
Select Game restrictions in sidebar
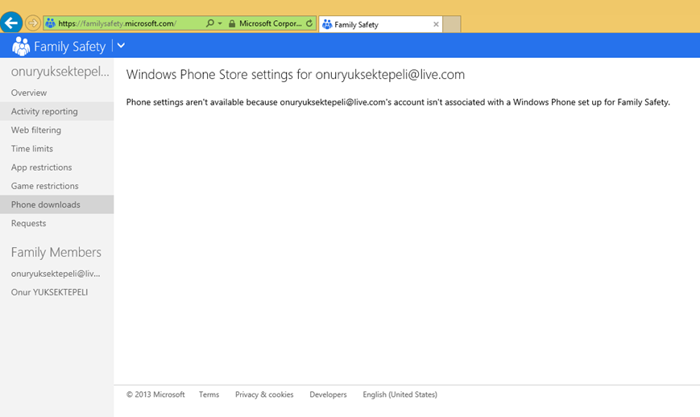tap(56, 186)
